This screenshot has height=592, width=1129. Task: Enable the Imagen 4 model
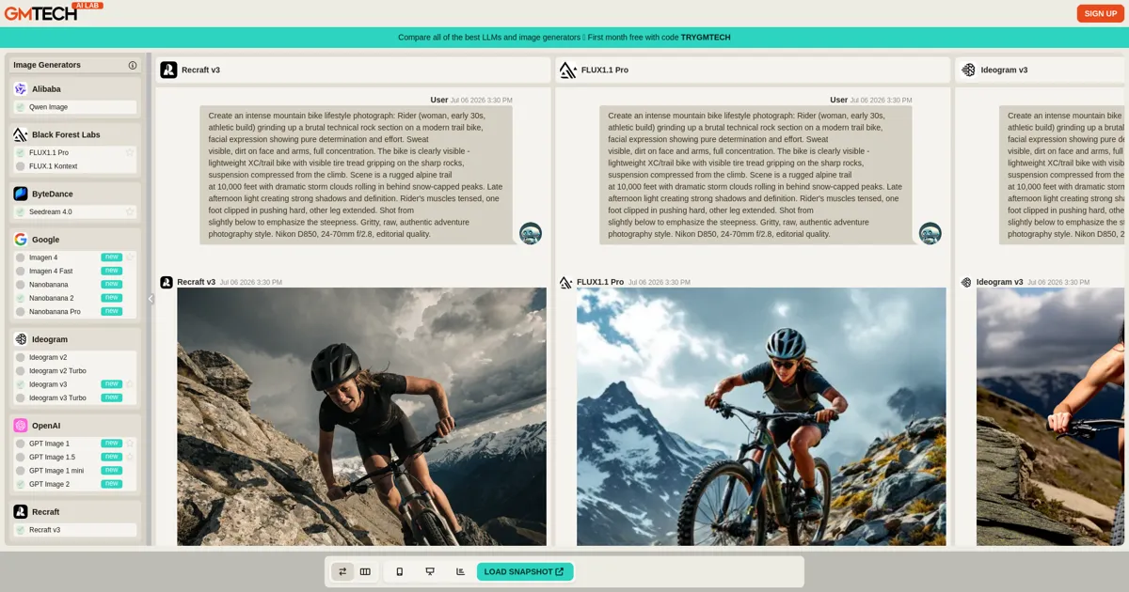point(21,257)
